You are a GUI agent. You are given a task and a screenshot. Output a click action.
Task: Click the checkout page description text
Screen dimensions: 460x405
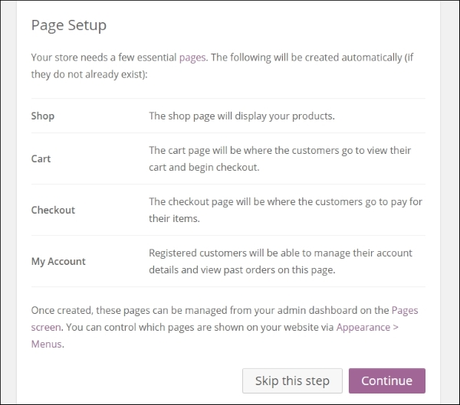285,210
